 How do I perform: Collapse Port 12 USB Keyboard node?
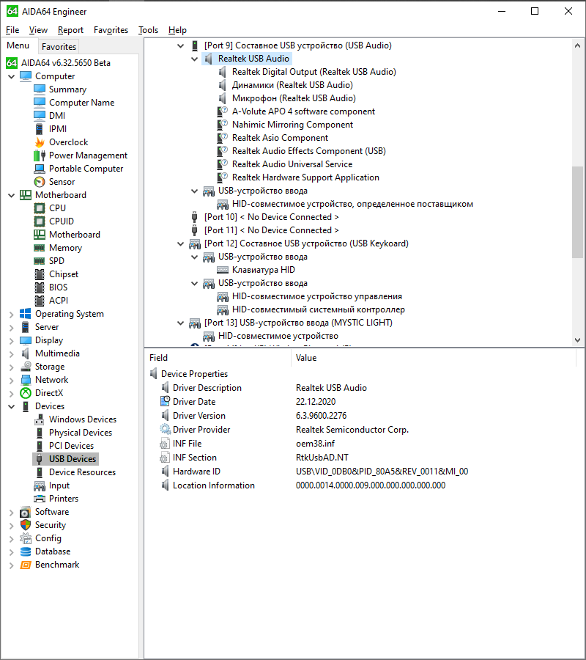[x=181, y=243]
